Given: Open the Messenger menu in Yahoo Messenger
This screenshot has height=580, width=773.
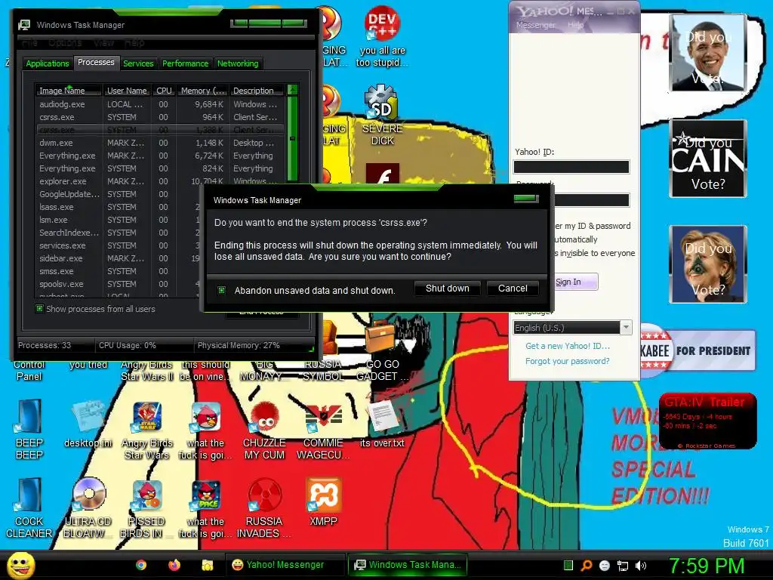Looking at the screenshot, I should pos(535,25).
